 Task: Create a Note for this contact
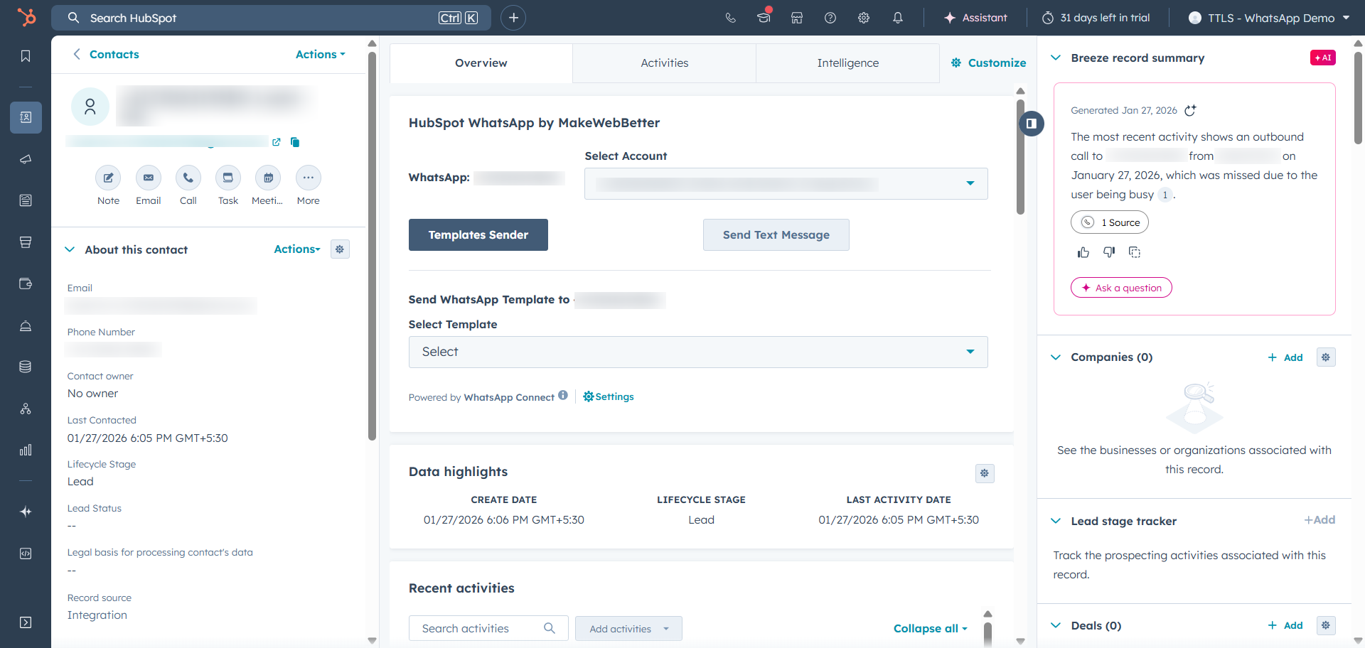[108, 178]
